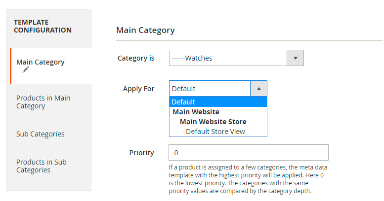Click the Watches category select box
This screenshot has width=384, height=201.
point(236,58)
